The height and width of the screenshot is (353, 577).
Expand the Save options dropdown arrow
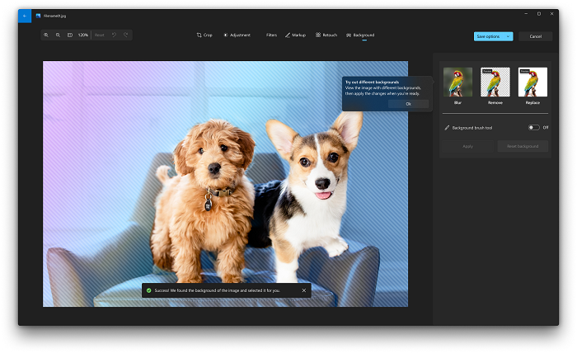pos(508,36)
